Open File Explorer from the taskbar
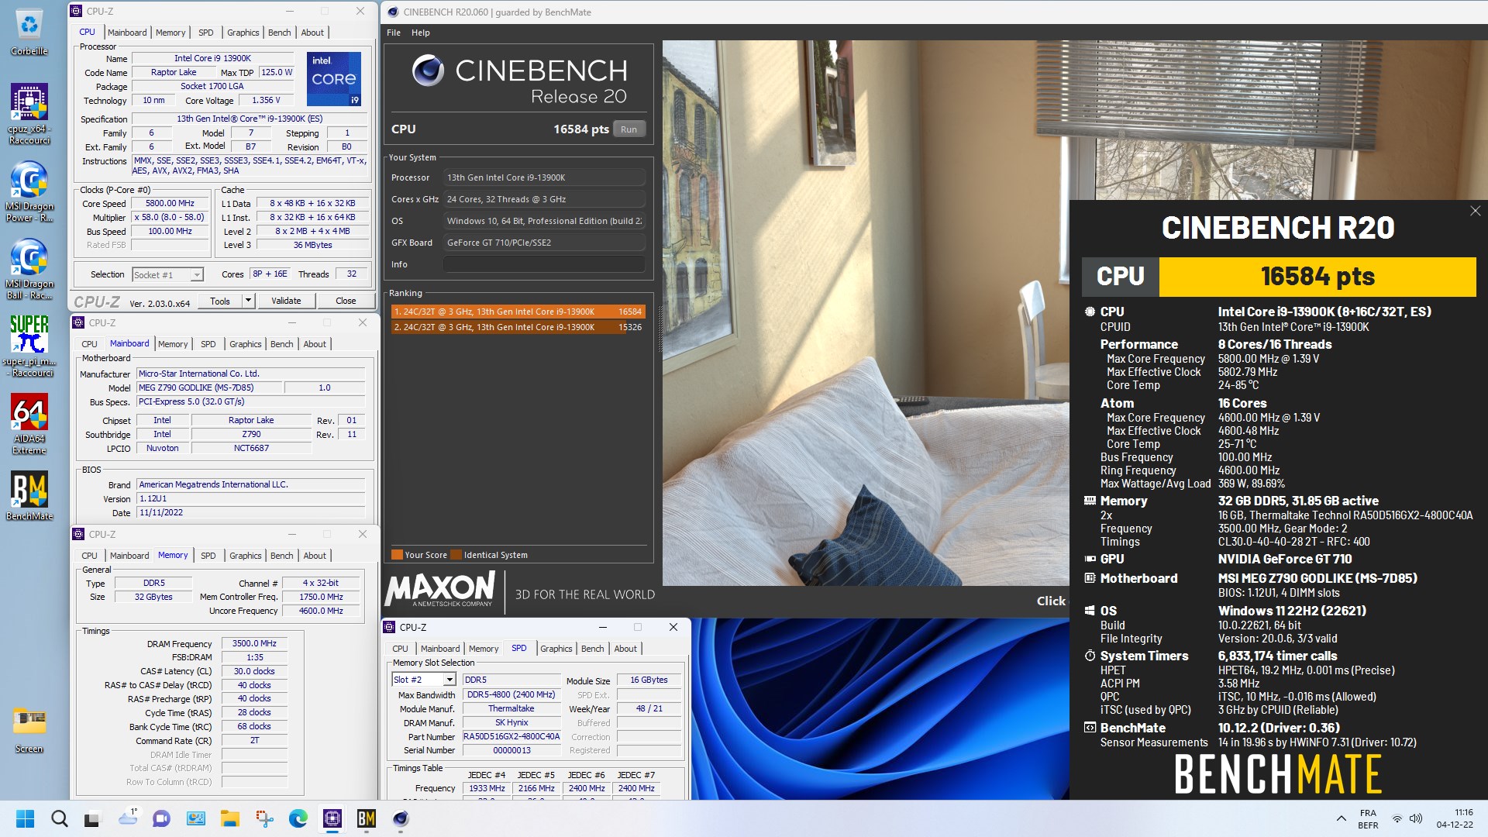The image size is (1488, 837). (229, 818)
